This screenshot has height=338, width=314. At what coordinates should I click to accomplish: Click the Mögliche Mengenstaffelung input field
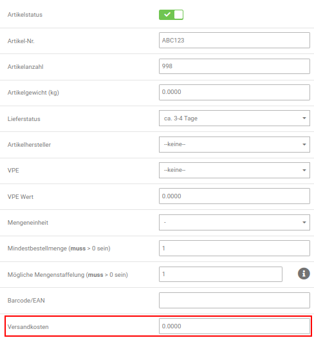click(221, 274)
